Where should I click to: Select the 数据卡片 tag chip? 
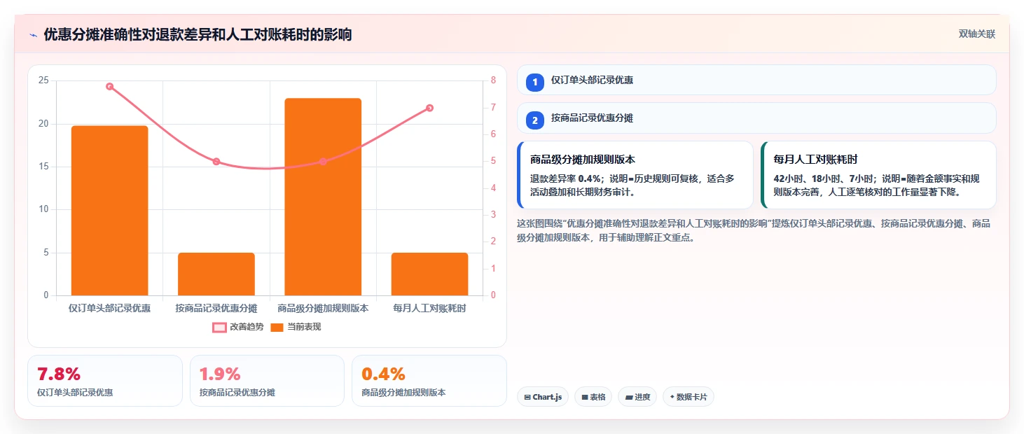pos(689,397)
